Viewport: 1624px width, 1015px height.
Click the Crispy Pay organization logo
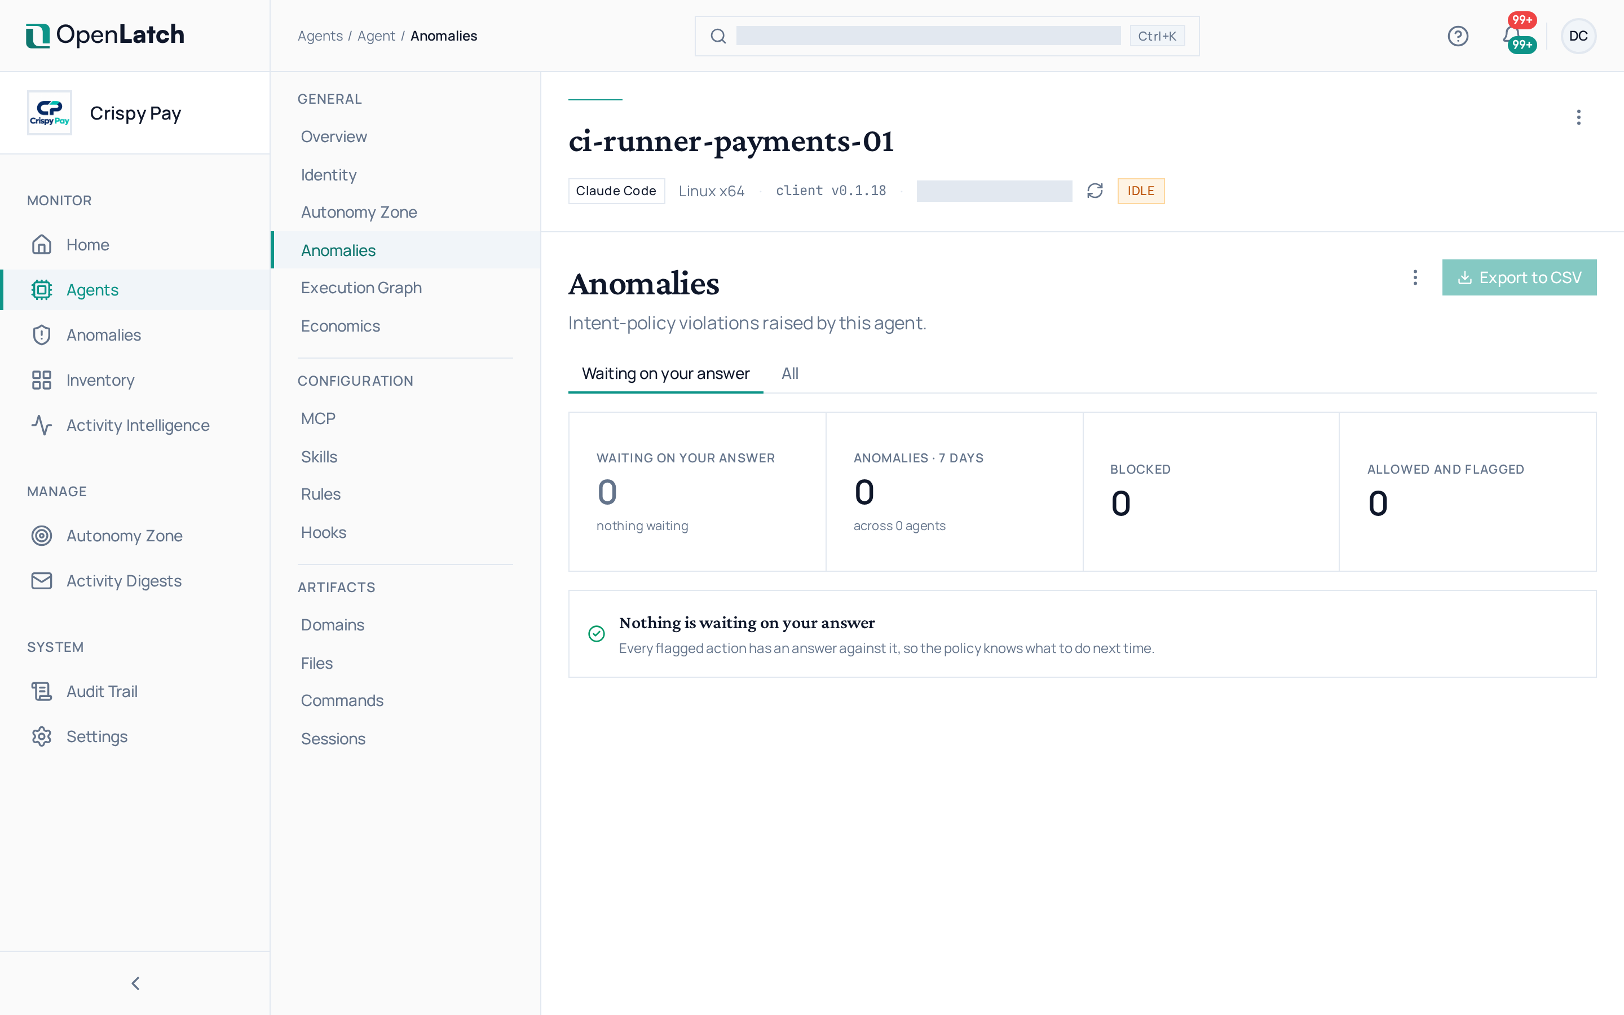tap(49, 113)
